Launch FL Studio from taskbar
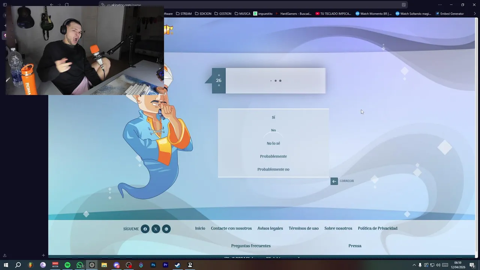 (30, 265)
